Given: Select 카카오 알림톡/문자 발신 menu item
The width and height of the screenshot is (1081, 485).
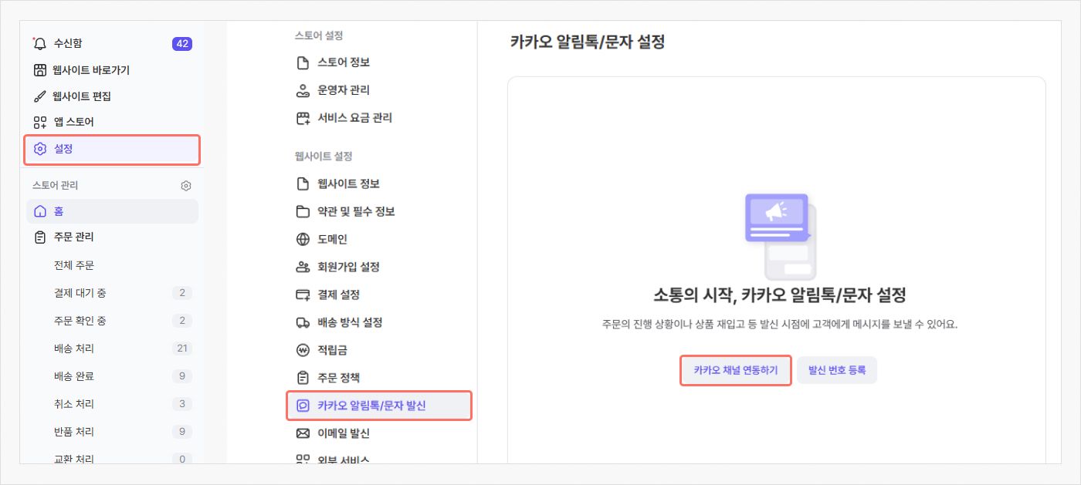Looking at the screenshot, I should pos(378,406).
